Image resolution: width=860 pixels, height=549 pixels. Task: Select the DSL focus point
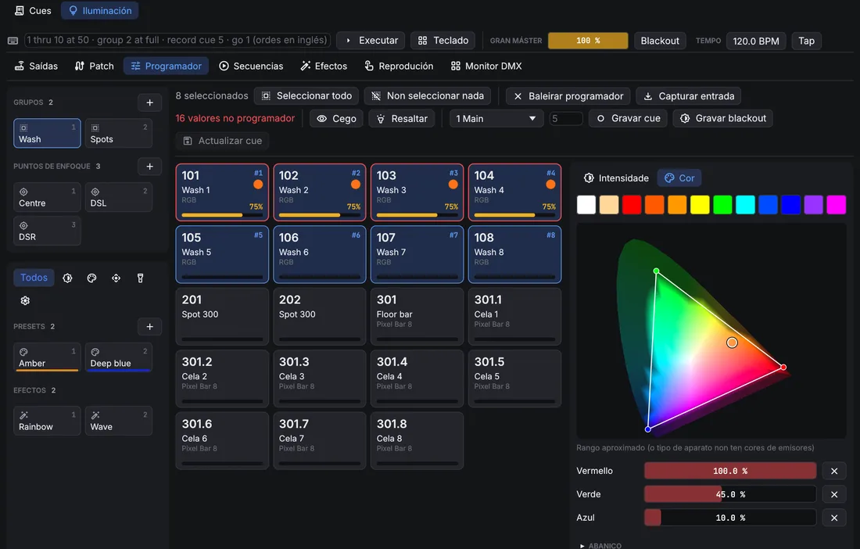[x=119, y=197]
